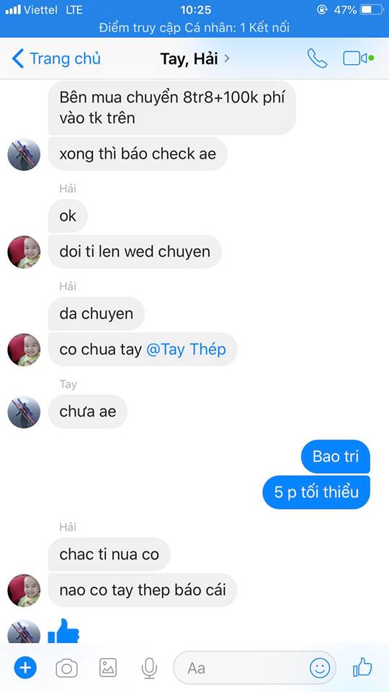
Task: Tap Tay's avatar beside 'xong thì báo check ae'
Action: [x=24, y=154]
